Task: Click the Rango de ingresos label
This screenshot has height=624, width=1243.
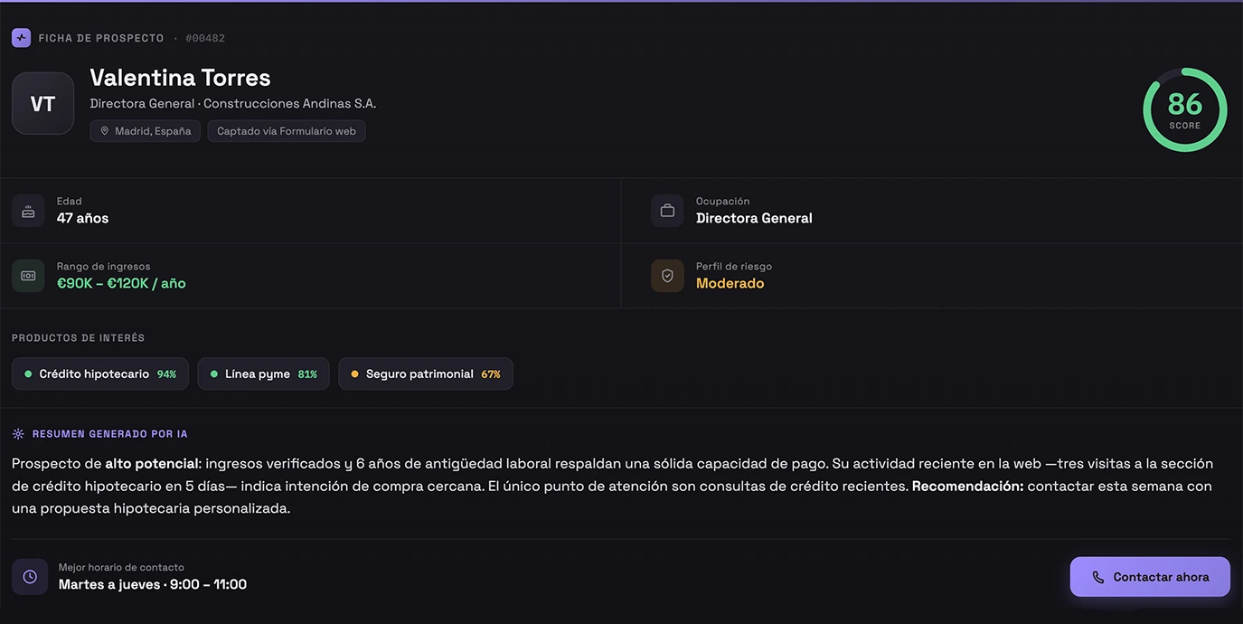Action: (x=104, y=266)
